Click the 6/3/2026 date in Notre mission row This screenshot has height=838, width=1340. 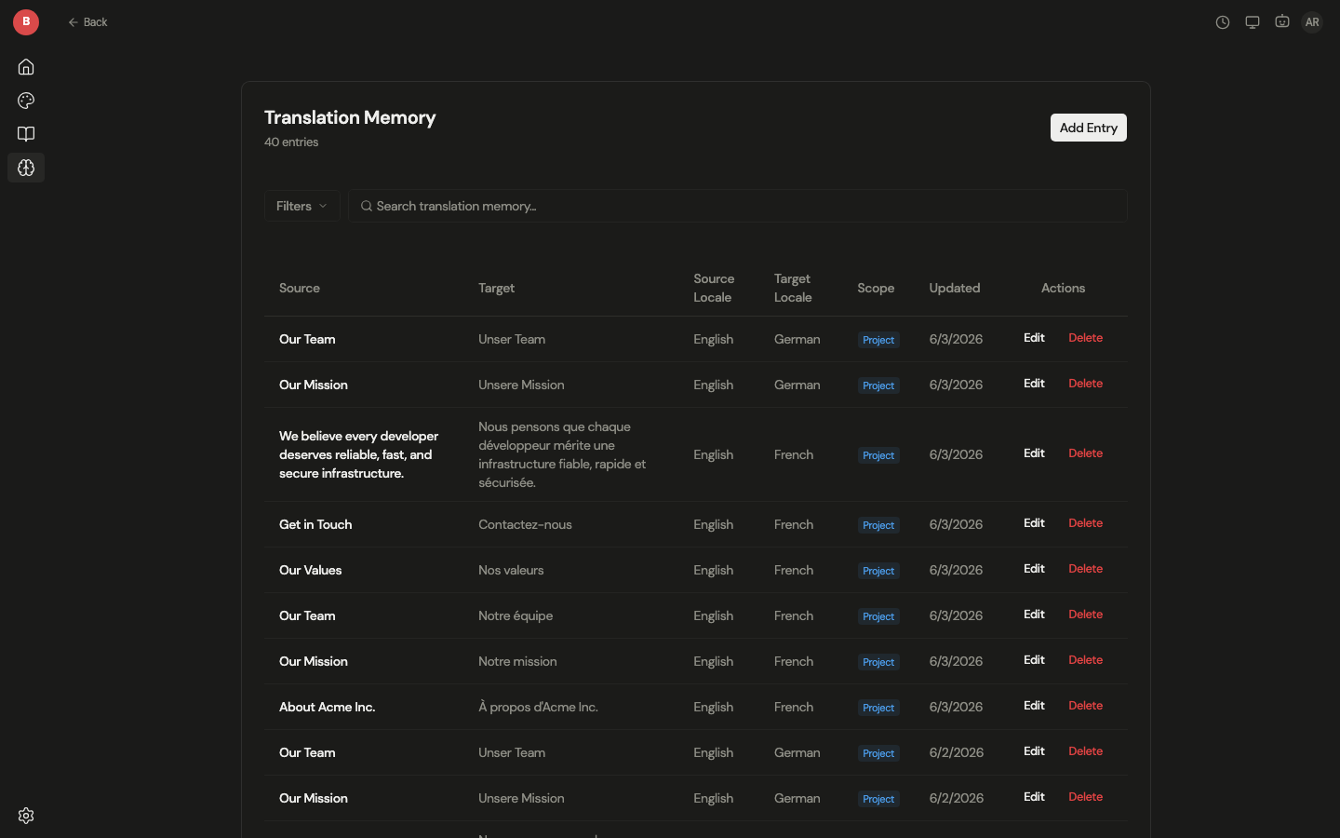click(x=956, y=661)
